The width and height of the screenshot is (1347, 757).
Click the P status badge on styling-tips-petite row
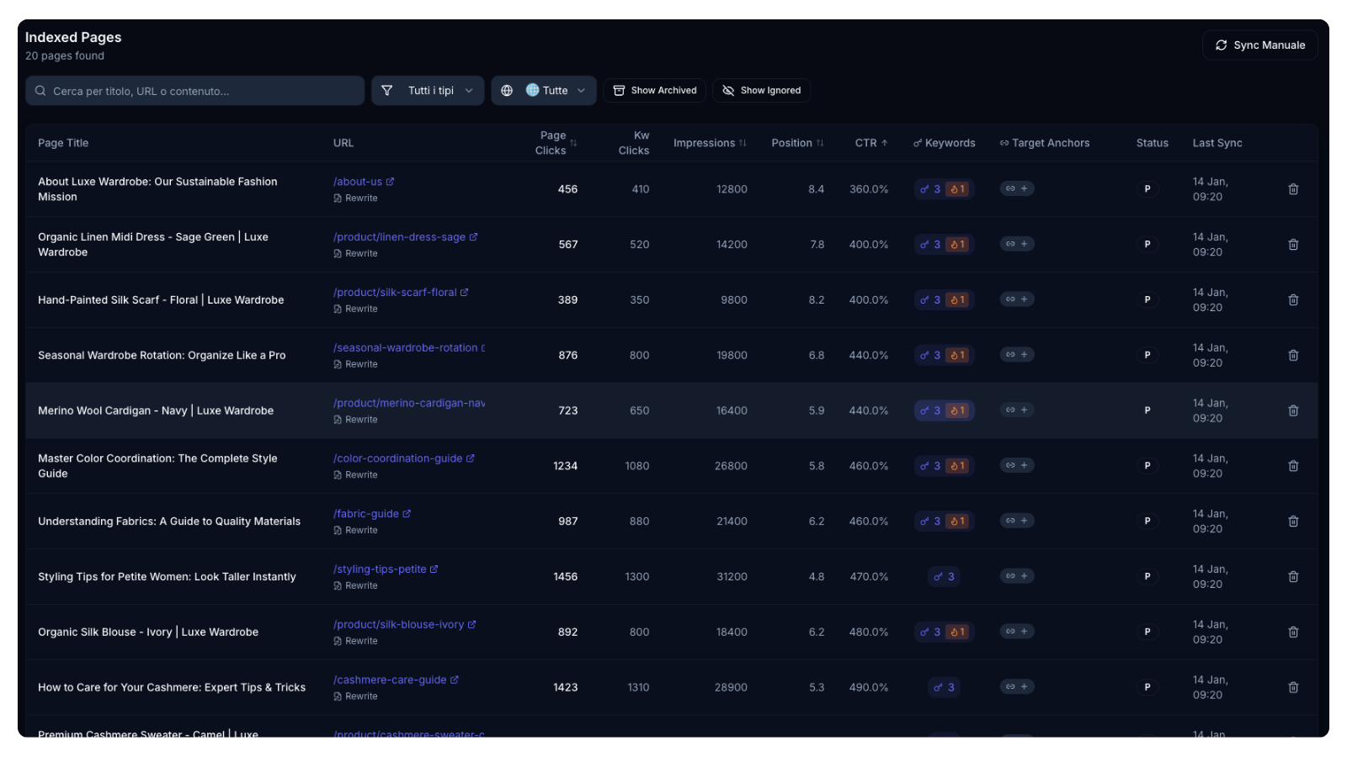click(x=1147, y=576)
